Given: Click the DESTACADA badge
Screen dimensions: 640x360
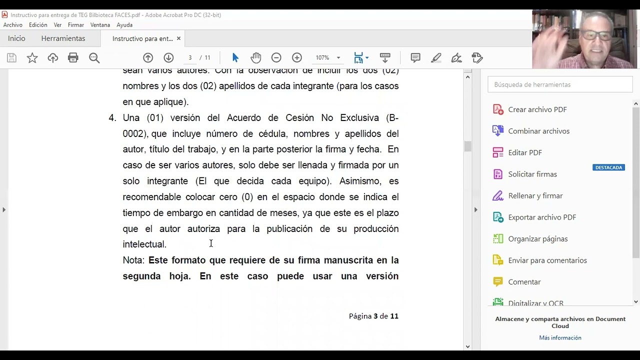Looking at the screenshot, I should pyautogui.click(x=608, y=167).
